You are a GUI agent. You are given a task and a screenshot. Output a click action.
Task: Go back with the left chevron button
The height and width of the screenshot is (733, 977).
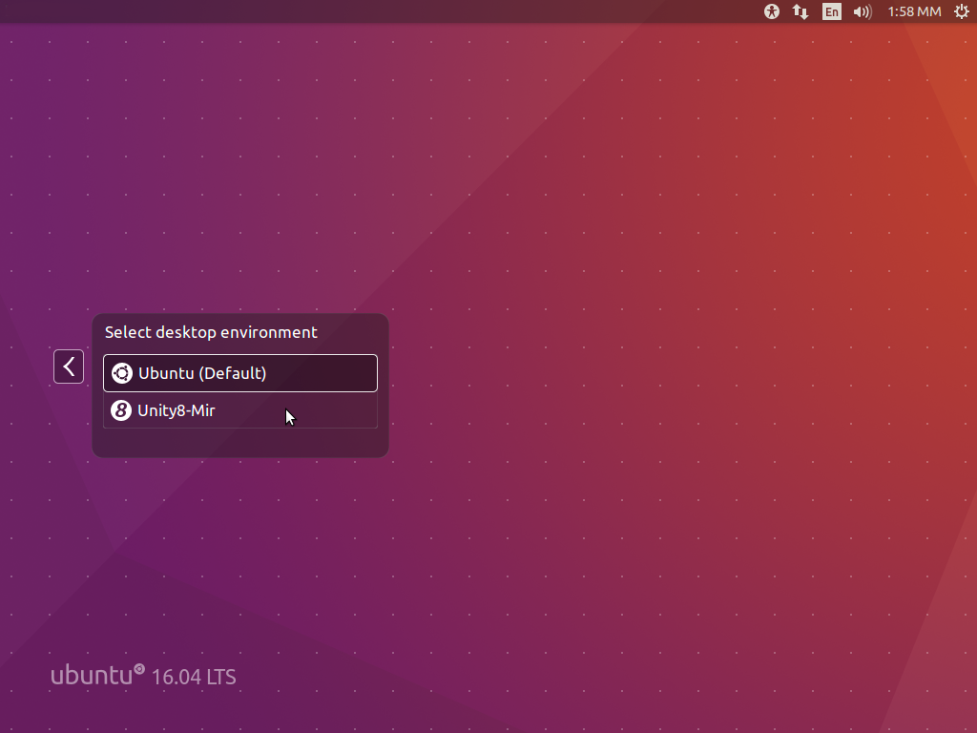pos(69,366)
